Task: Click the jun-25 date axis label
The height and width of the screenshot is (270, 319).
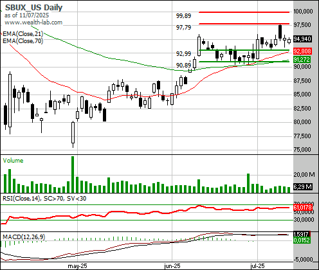Action: (172, 266)
